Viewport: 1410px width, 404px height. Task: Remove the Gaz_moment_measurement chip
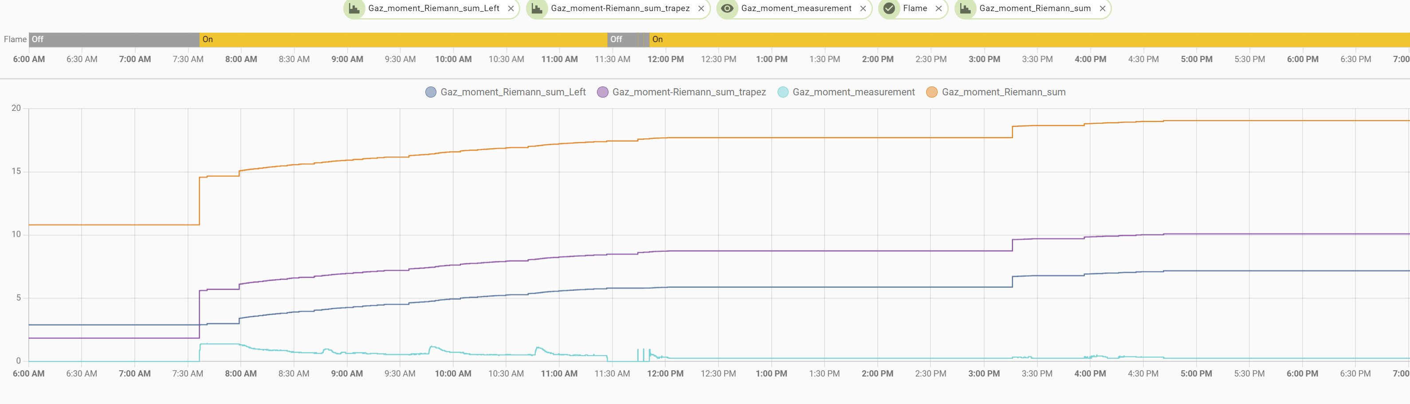863,9
